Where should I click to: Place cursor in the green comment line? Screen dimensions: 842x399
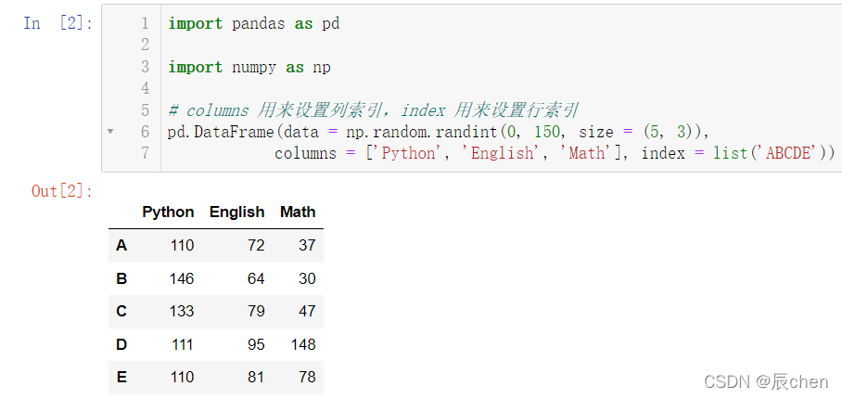373,110
